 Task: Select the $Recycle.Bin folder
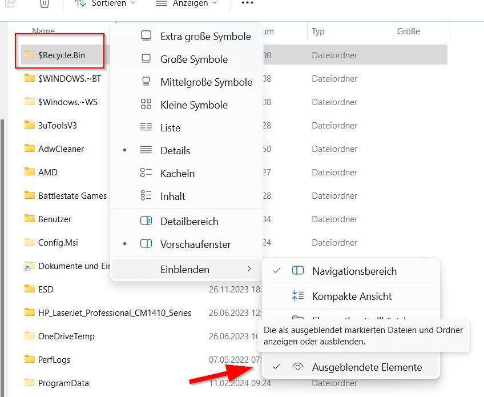tap(62, 55)
